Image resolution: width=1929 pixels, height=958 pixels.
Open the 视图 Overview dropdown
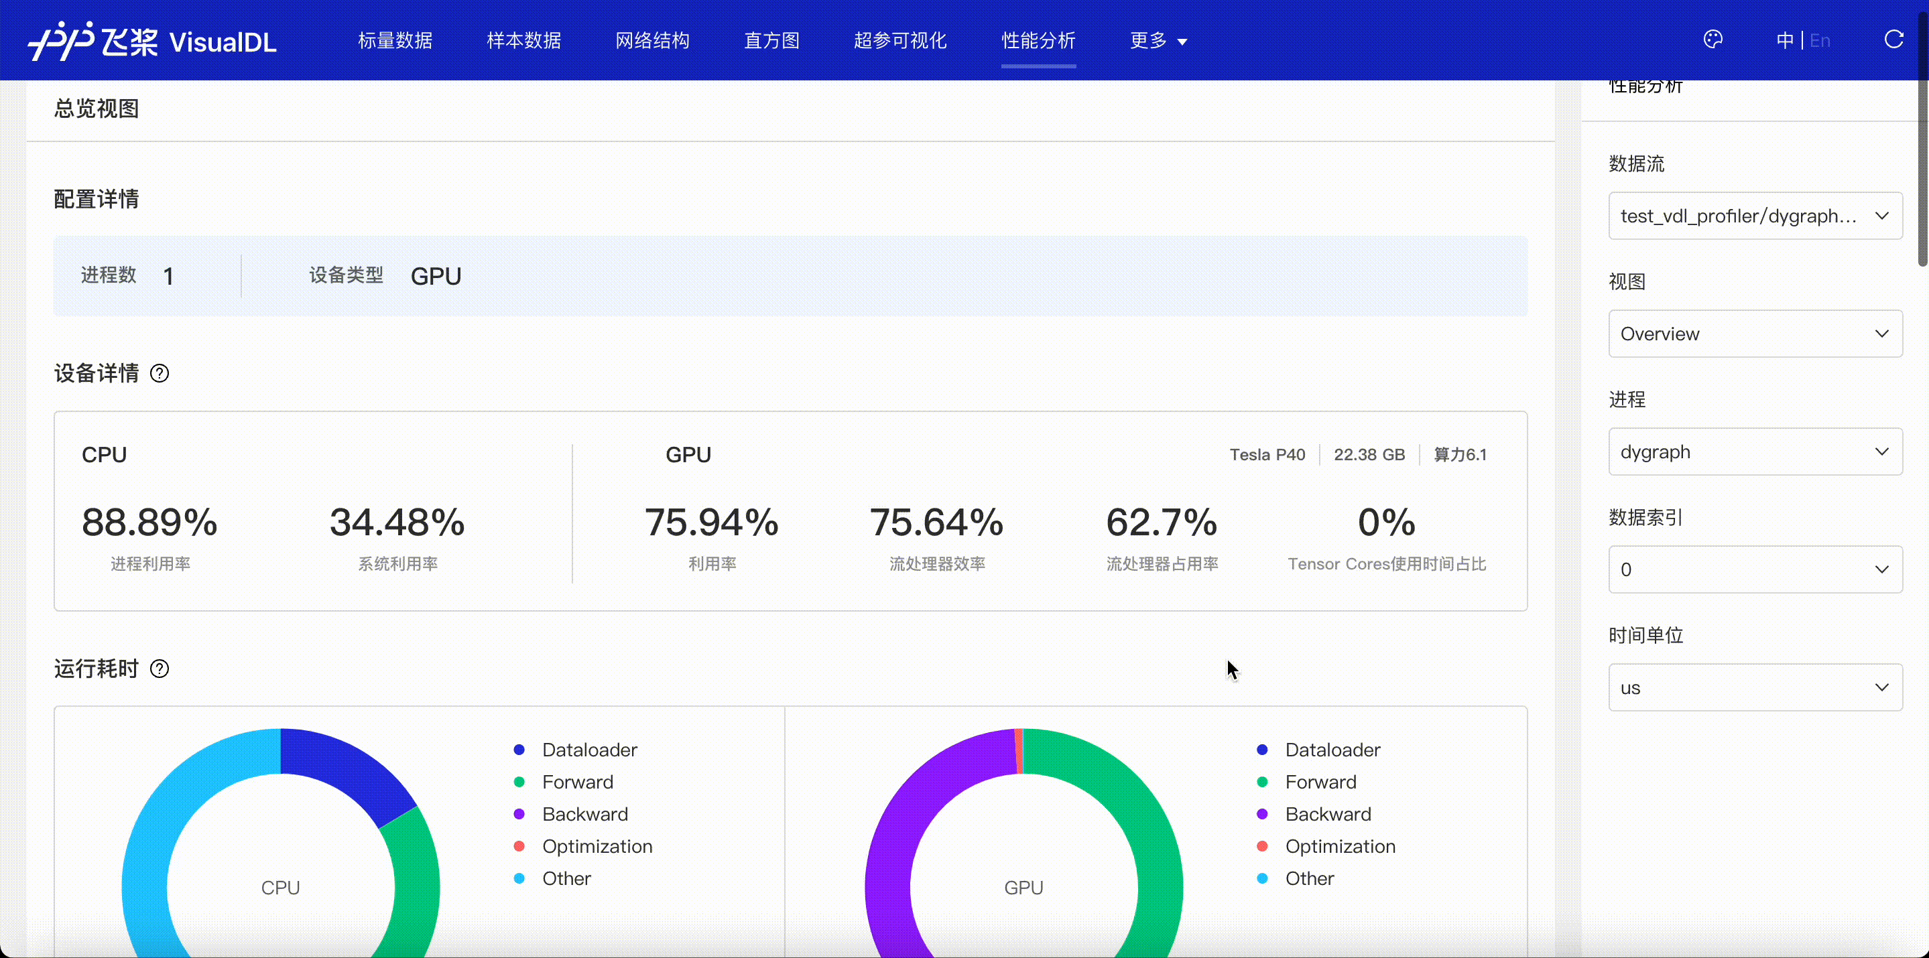coord(1755,334)
